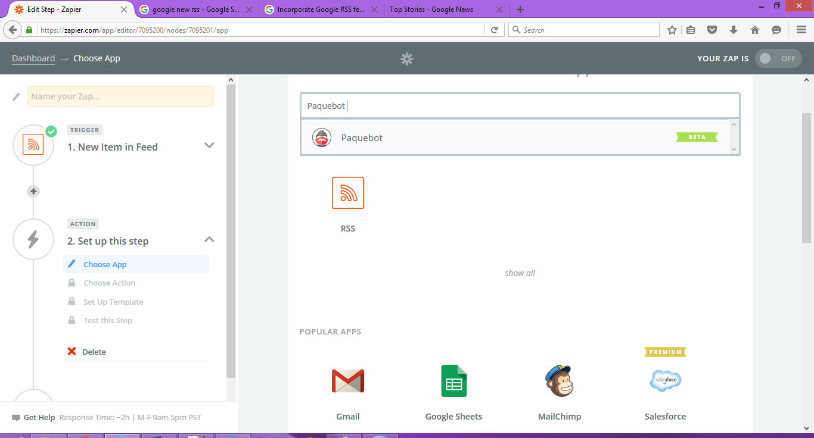
Task: Select the Gmail app icon
Action: click(x=348, y=381)
